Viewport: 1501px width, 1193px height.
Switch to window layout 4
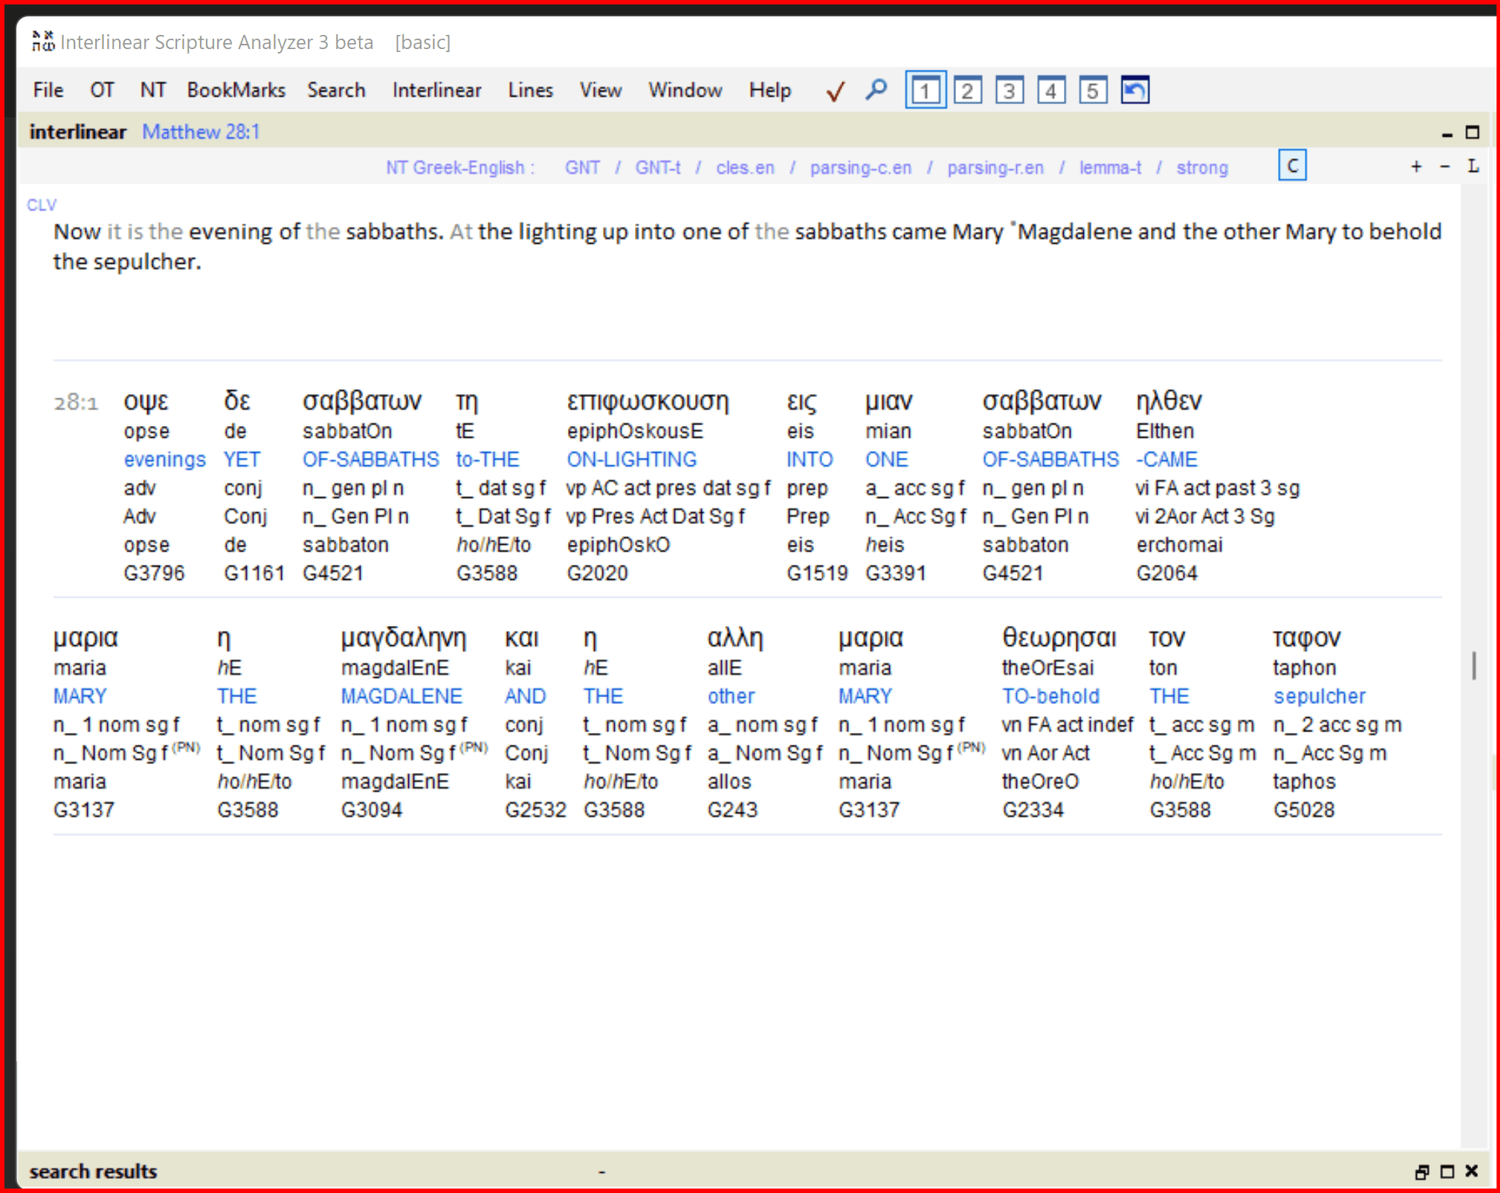1050,91
